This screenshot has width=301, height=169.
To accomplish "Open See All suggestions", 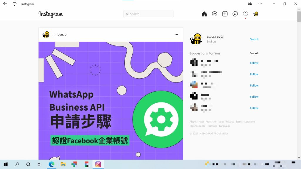I will (254, 53).
